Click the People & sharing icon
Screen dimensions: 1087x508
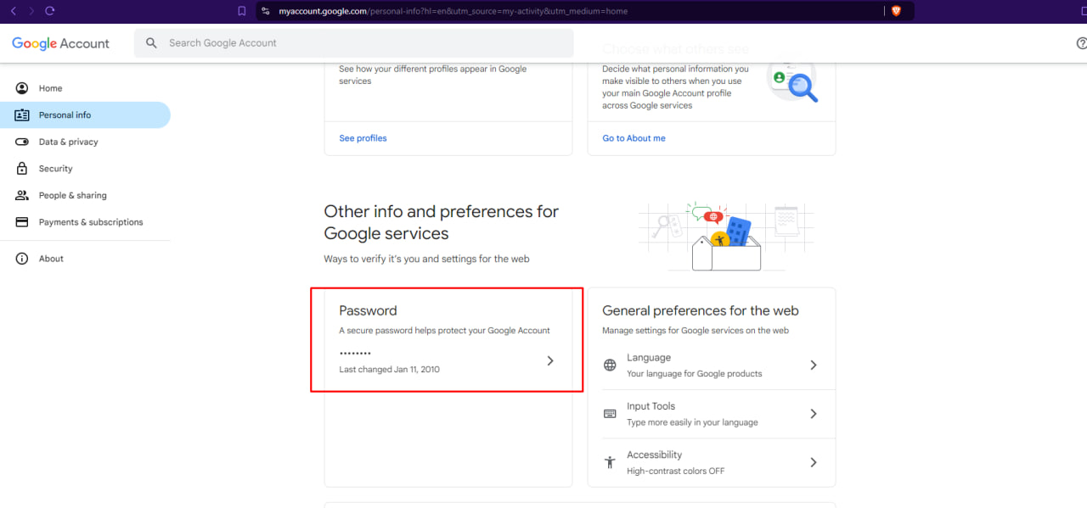click(22, 195)
